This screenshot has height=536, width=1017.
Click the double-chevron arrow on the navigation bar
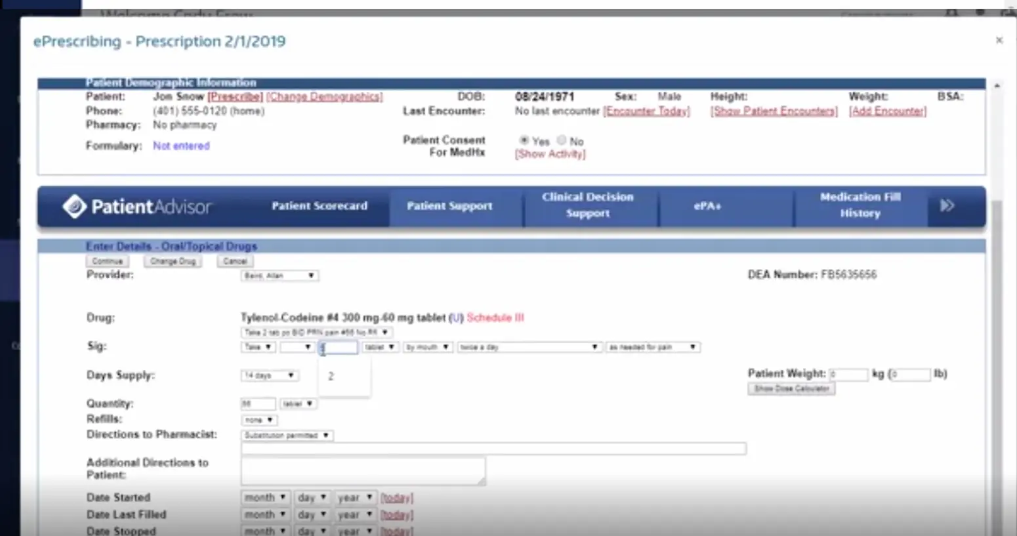tap(946, 205)
